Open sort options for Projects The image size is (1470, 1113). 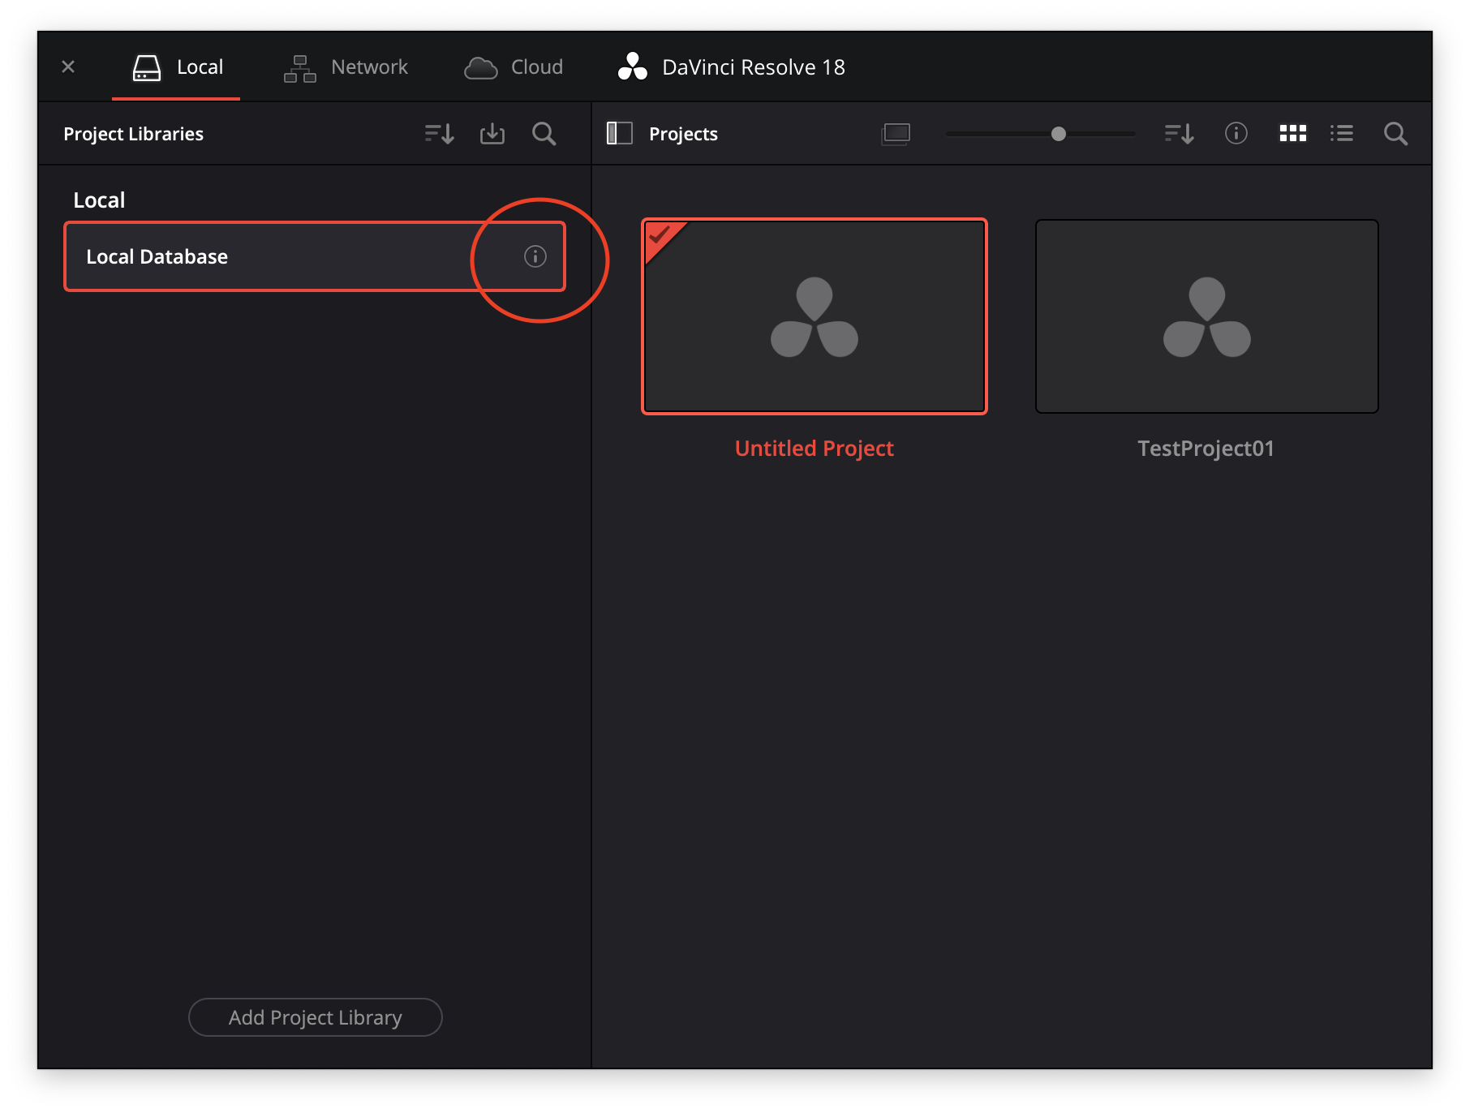point(1180,134)
